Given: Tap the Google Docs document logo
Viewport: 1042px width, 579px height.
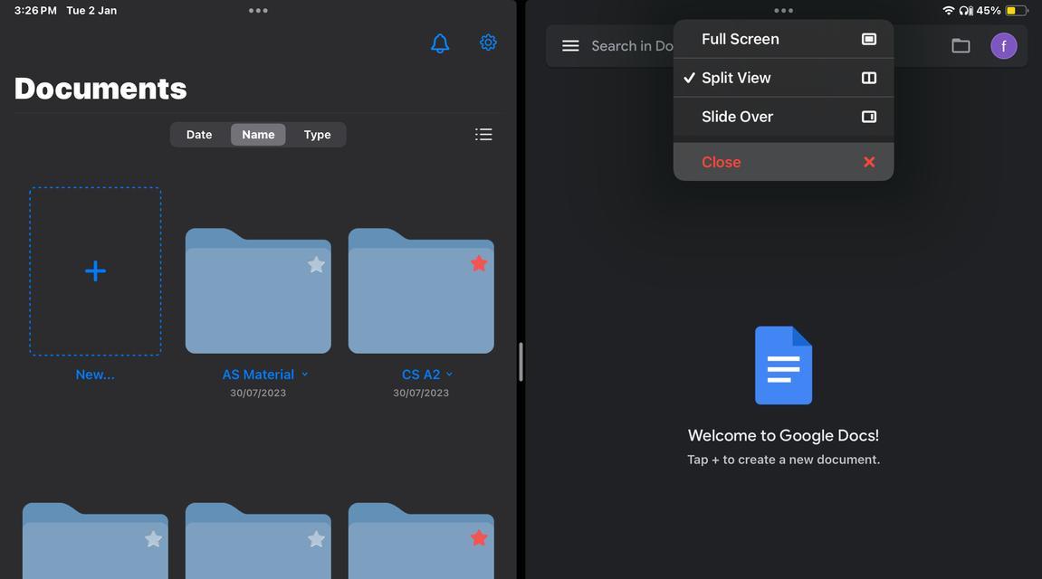Looking at the screenshot, I should [783, 365].
